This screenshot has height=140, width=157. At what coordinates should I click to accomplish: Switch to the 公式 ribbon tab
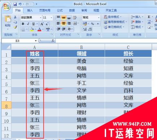[x=60, y=10]
